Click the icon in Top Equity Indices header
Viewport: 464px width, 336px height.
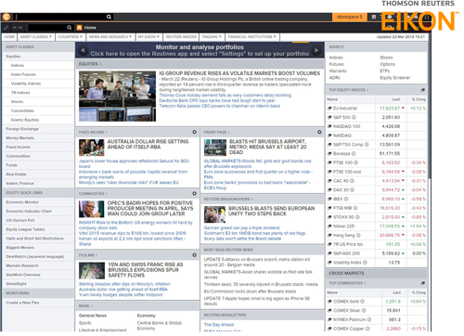(423, 90)
